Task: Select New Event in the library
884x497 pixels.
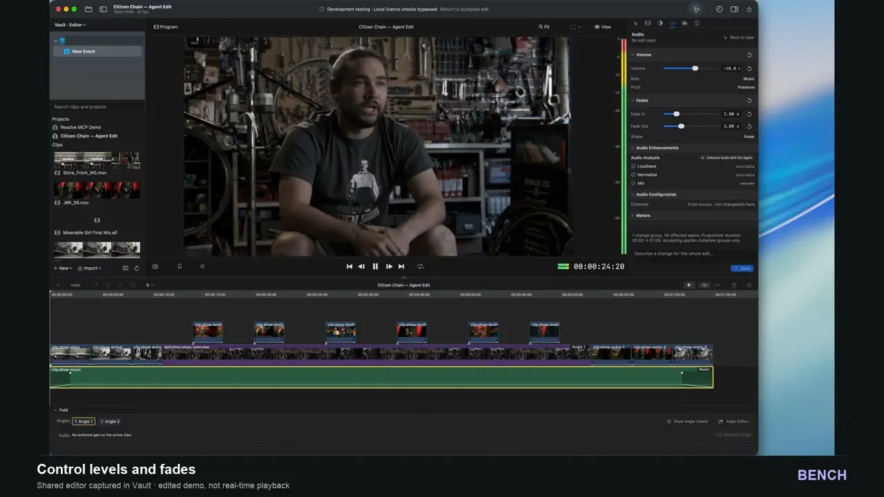Action: click(x=97, y=51)
